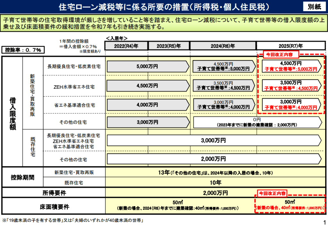
Task: Select the 5,000万円 arrow for 長期優良住宅
Action: 147,66
